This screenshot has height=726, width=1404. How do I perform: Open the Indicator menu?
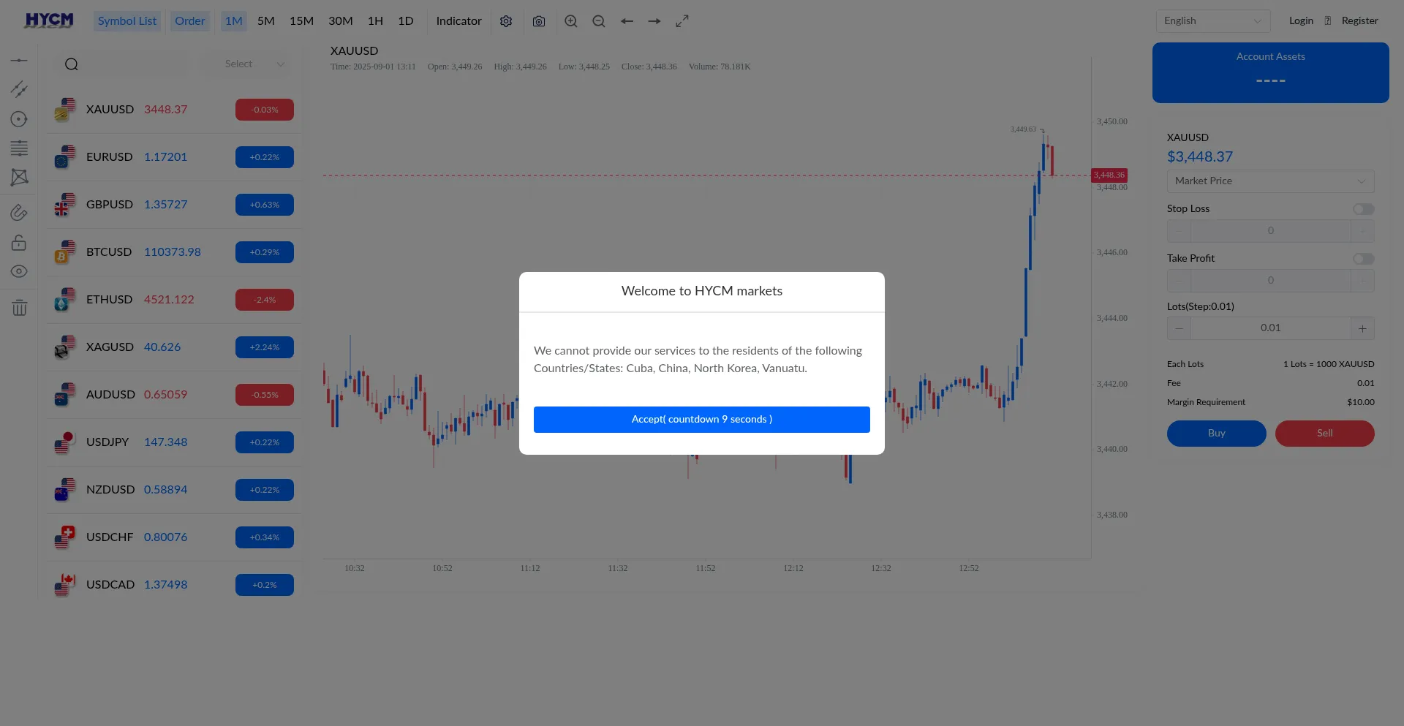[x=458, y=21]
